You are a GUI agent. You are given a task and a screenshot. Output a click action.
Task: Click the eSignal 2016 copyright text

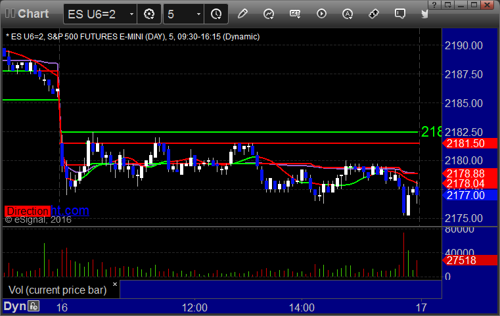pos(38,219)
